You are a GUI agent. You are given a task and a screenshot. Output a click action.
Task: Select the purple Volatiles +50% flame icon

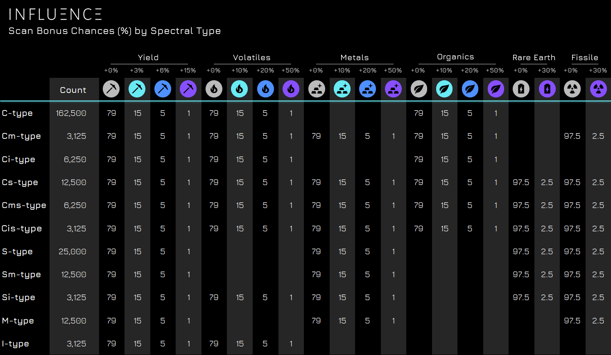[291, 89]
